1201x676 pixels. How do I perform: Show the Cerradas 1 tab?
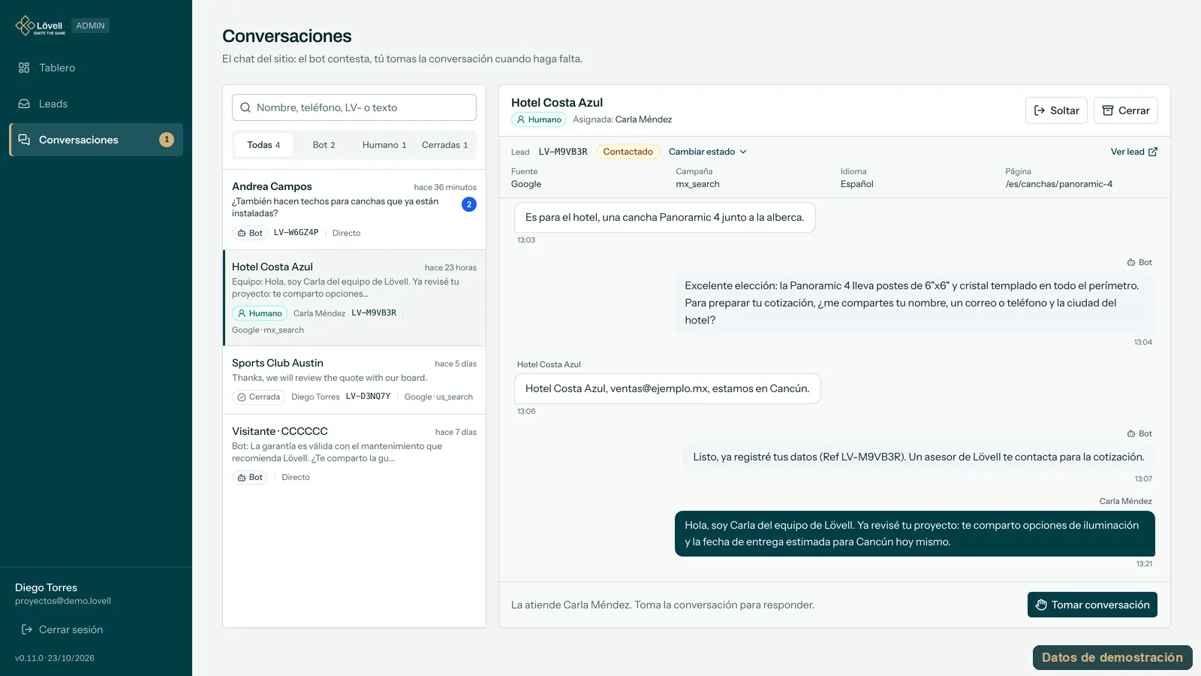[444, 145]
